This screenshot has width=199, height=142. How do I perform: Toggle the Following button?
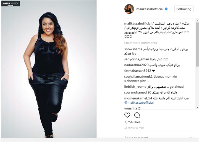184,9
